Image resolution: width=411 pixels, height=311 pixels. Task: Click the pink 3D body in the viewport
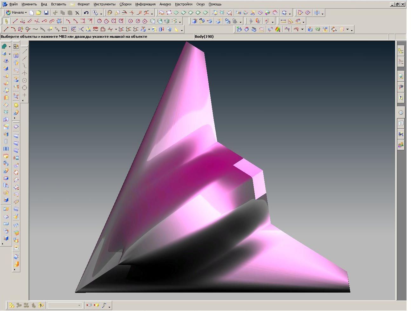point(191,159)
